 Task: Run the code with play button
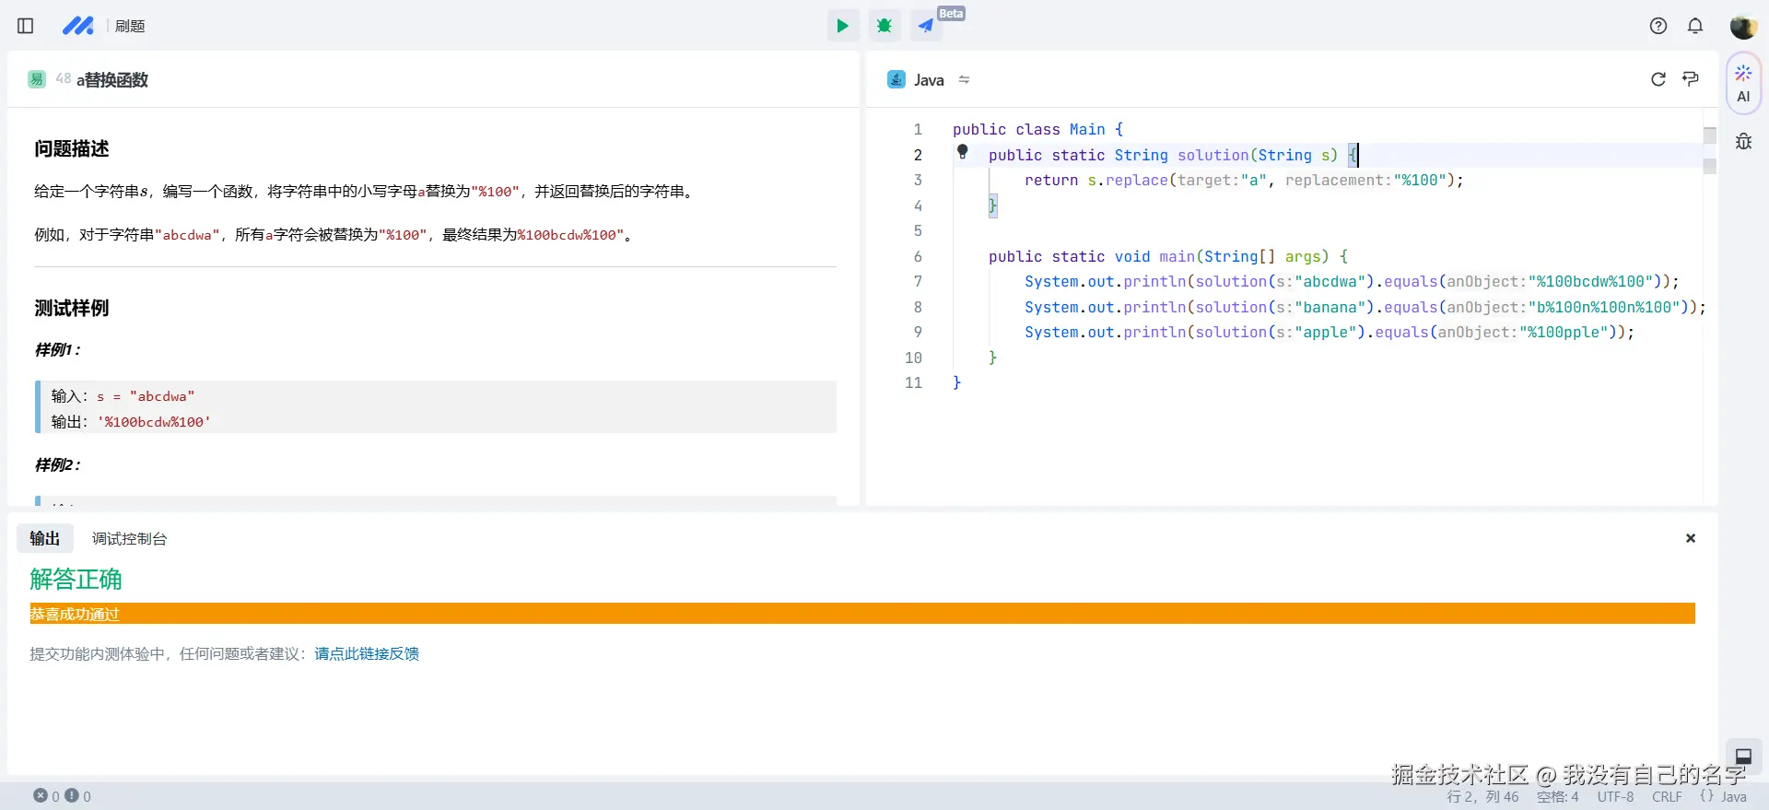point(842,26)
